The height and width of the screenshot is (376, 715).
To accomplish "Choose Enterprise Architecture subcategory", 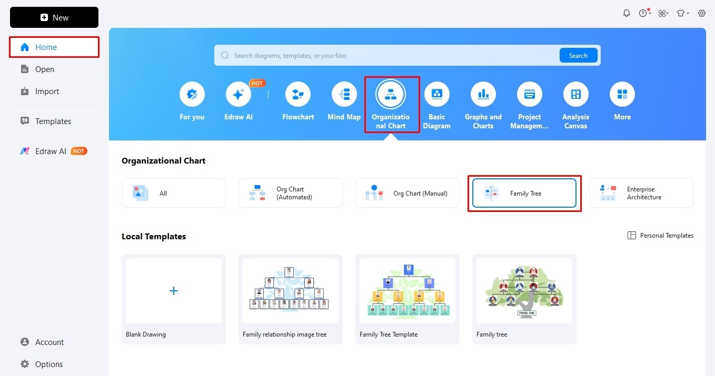I will pos(641,193).
